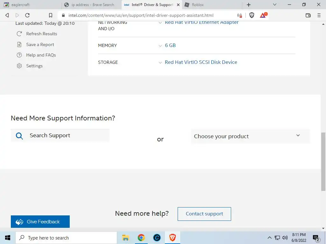Click the 'STORAGE' row label
Viewport: 326px width, 244px height.
pyautogui.click(x=108, y=62)
